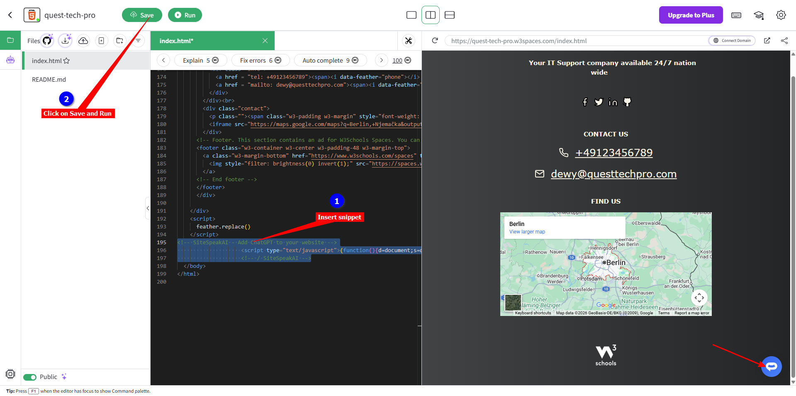796x396 pixels.
Task: Click the sparkle icon next to Public
Action: click(64, 377)
